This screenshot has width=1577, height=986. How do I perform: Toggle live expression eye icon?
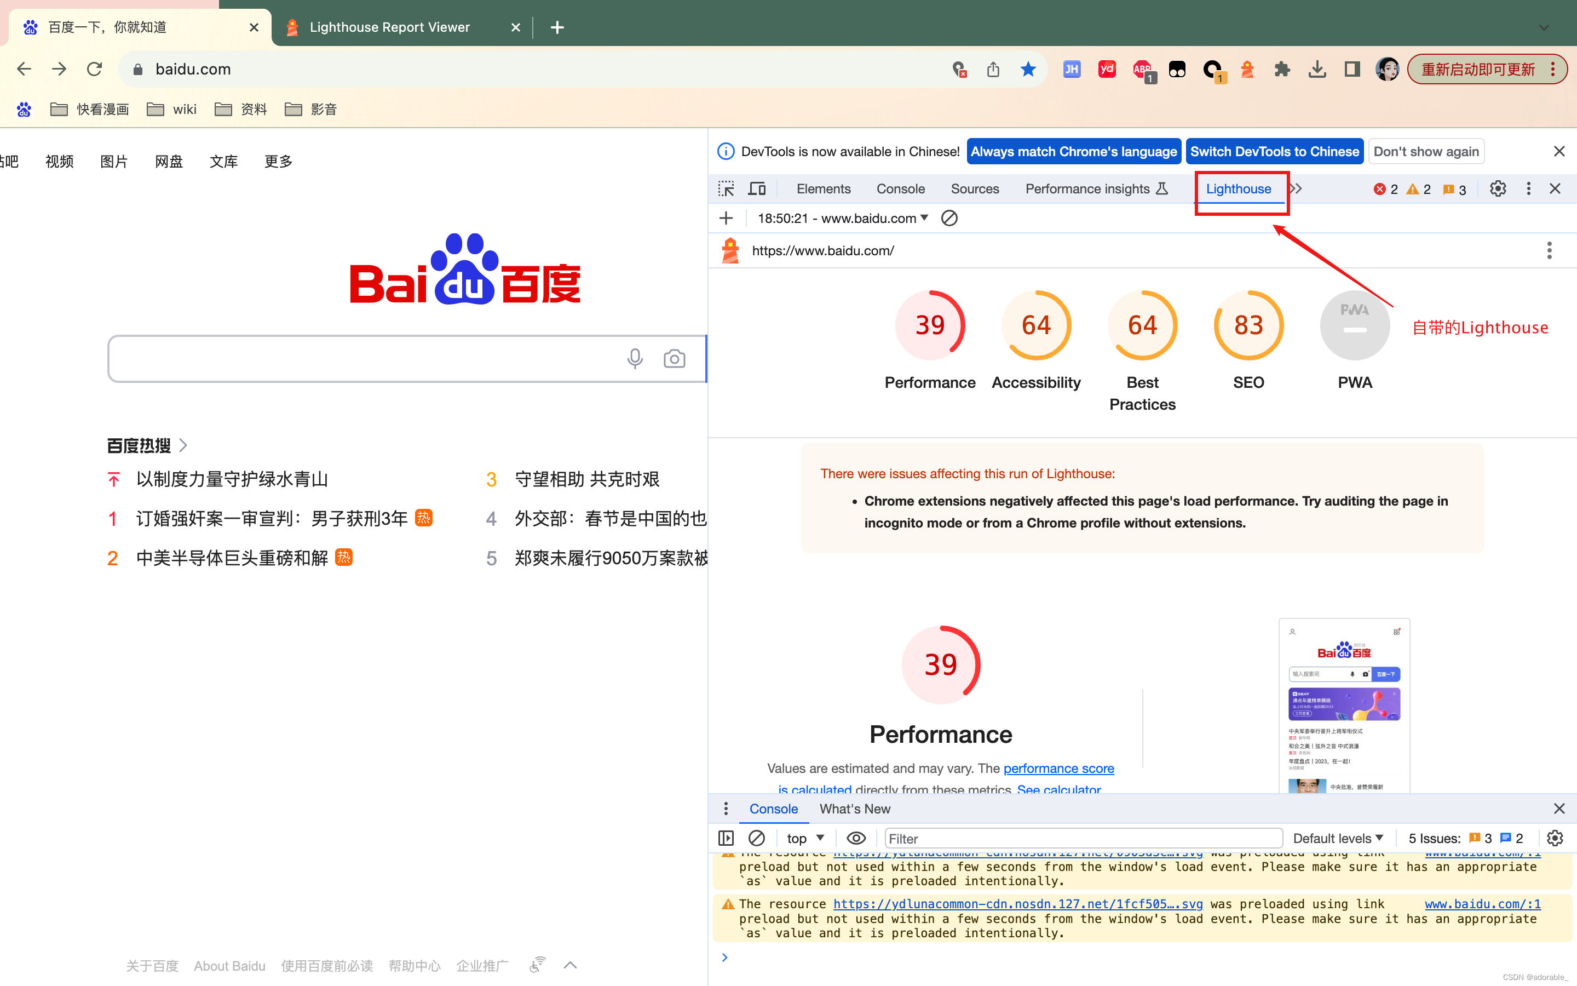pos(856,838)
